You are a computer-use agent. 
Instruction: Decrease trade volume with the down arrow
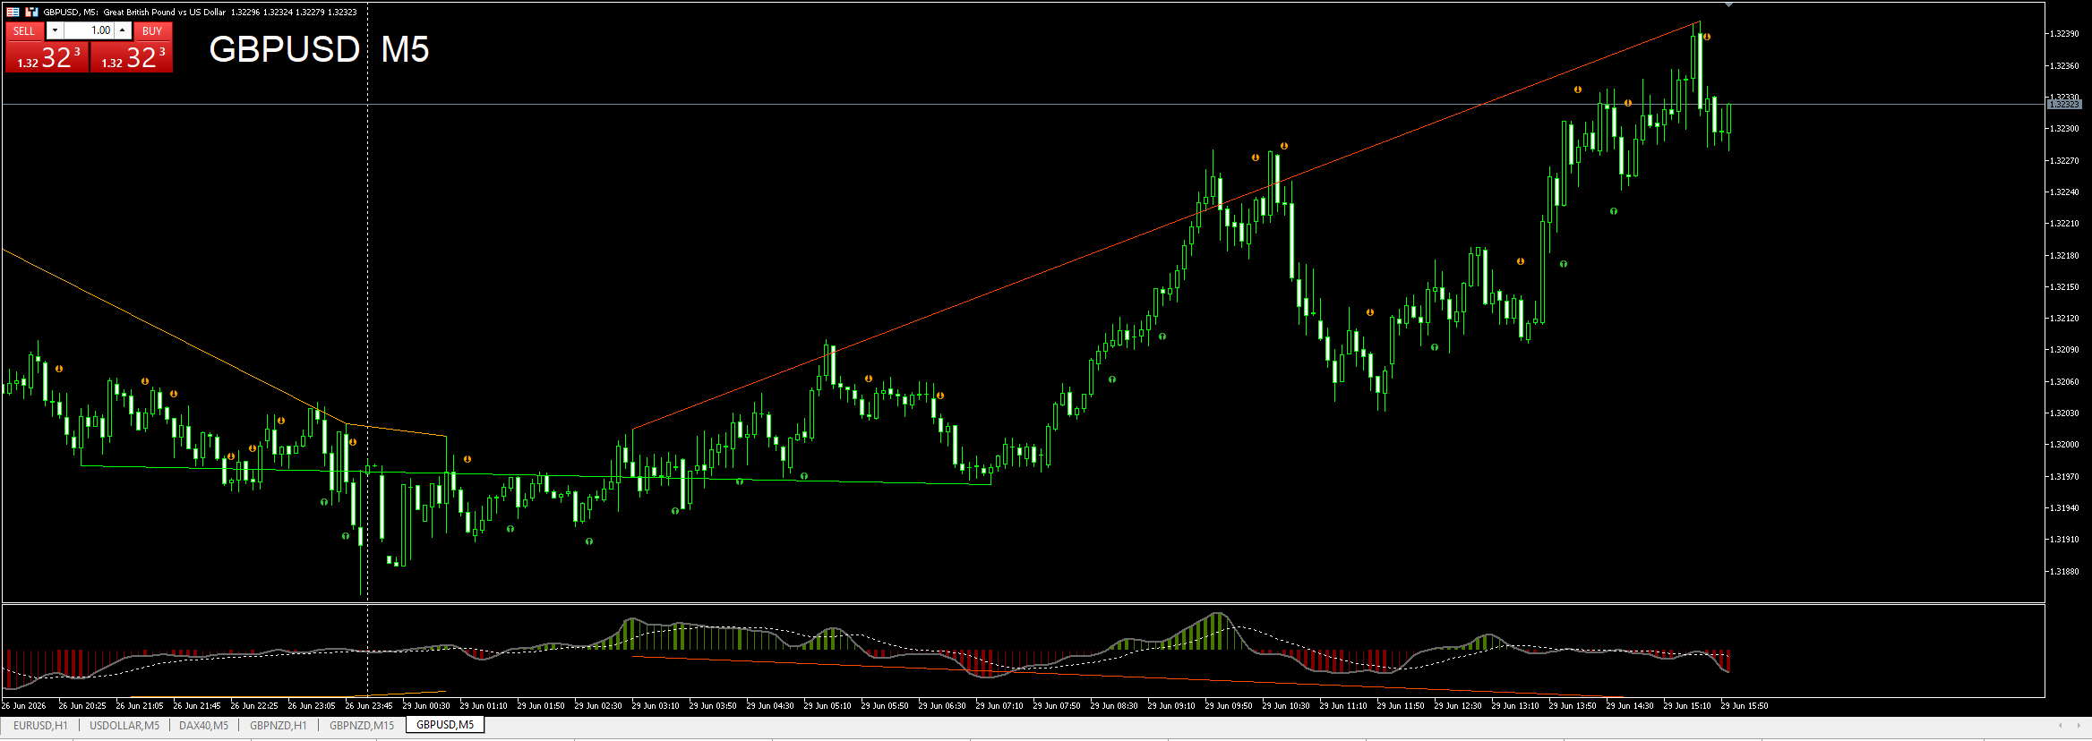click(55, 30)
